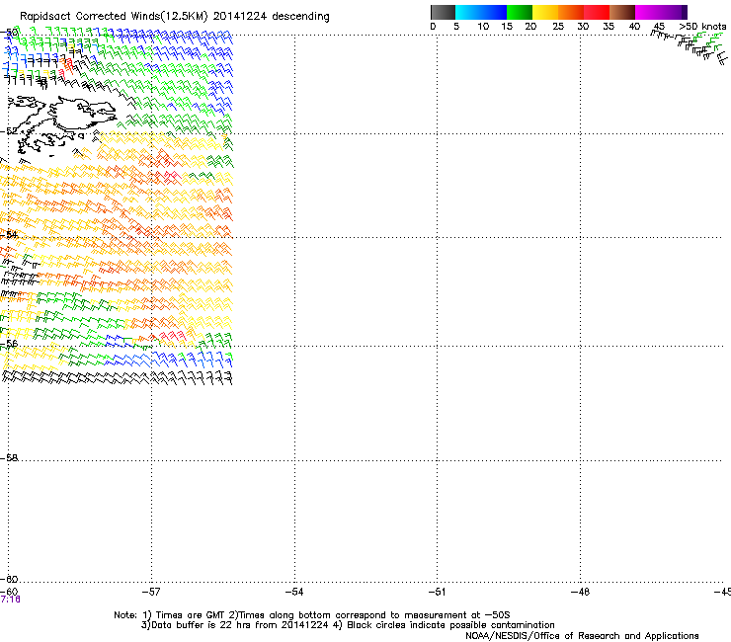The width and height of the screenshot is (731, 642).
Task: Click the legend label '30'
Action: (x=583, y=26)
